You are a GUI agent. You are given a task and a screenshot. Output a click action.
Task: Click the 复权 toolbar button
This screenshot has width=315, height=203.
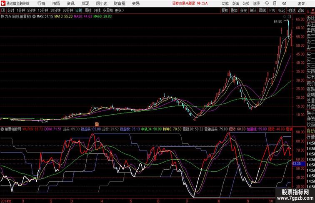225,10
